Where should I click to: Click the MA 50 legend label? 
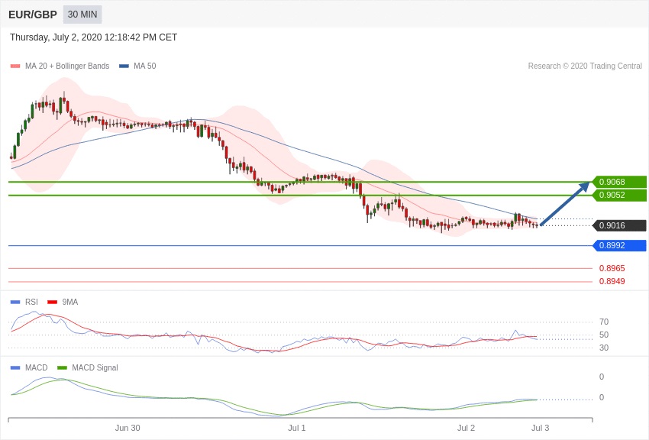[145, 66]
